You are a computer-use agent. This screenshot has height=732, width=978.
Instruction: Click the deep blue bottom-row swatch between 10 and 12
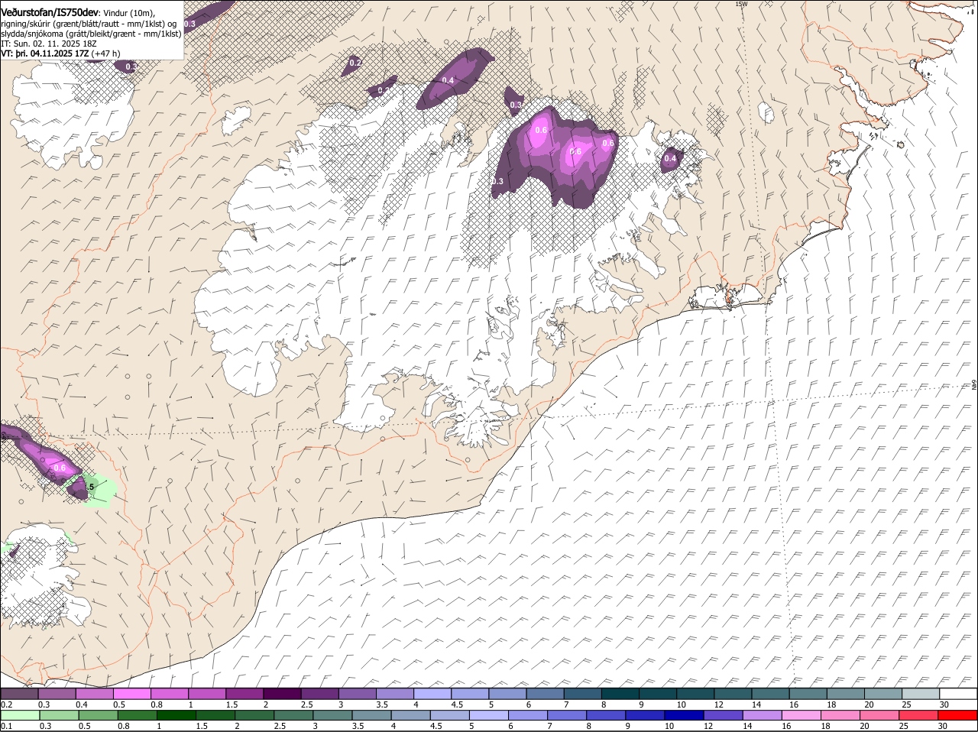(685, 716)
